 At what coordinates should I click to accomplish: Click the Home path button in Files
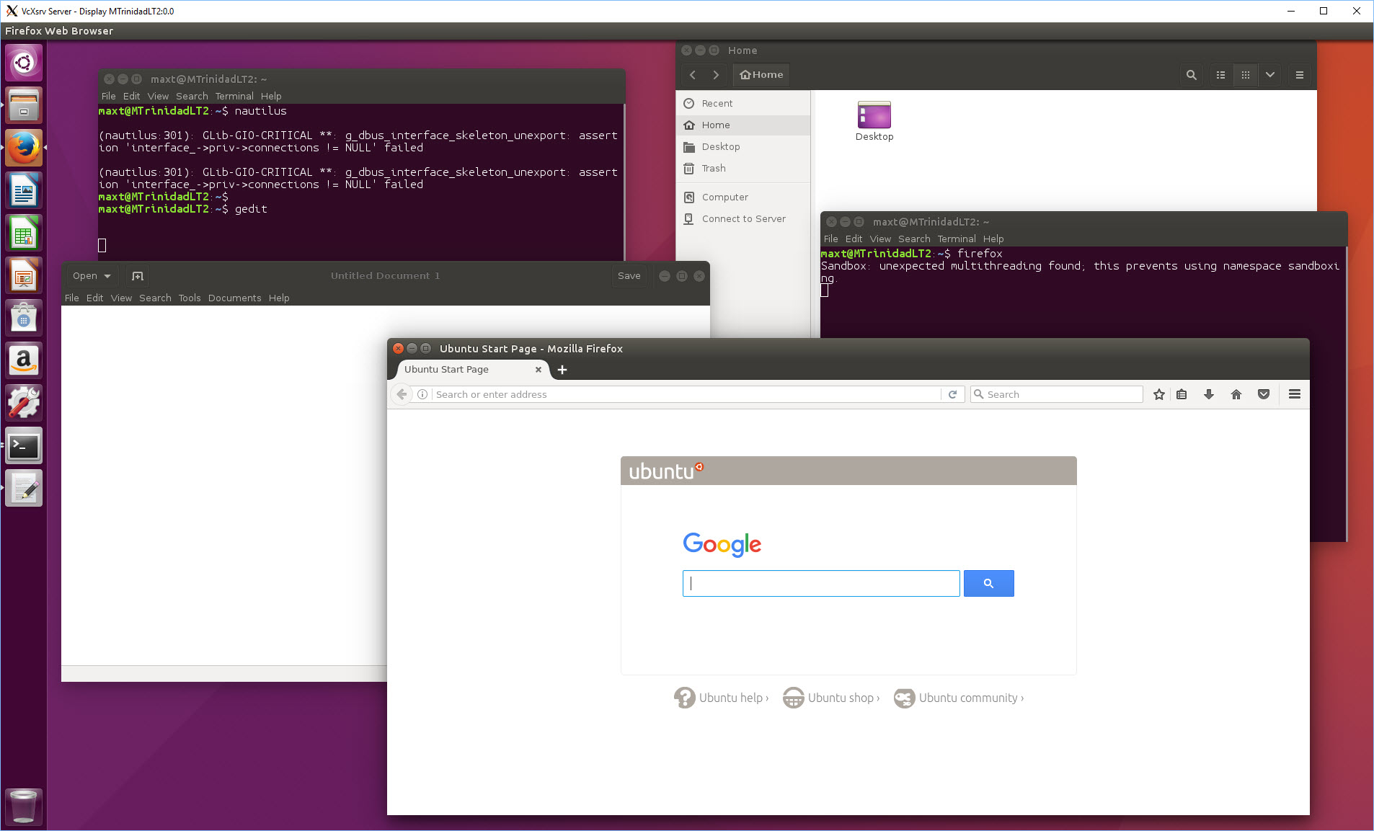(x=761, y=75)
